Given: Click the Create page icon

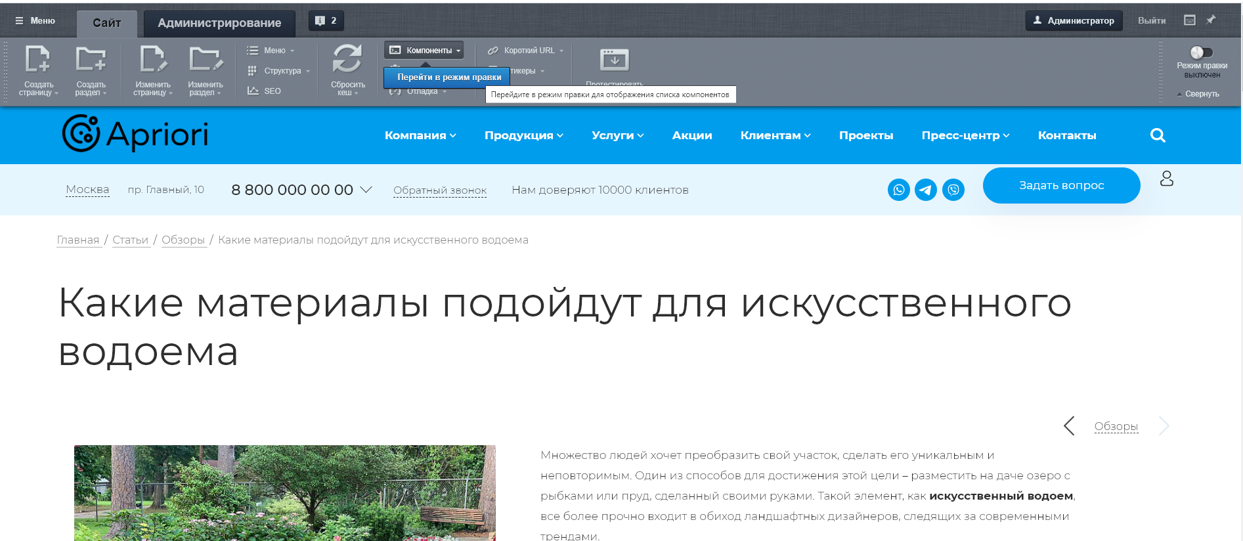Looking at the screenshot, I should click(37, 60).
